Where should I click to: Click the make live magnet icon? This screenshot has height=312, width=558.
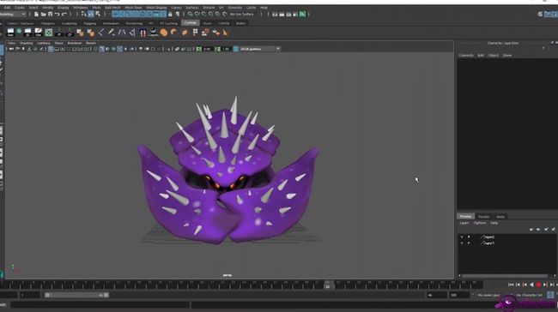pos(225,15)
